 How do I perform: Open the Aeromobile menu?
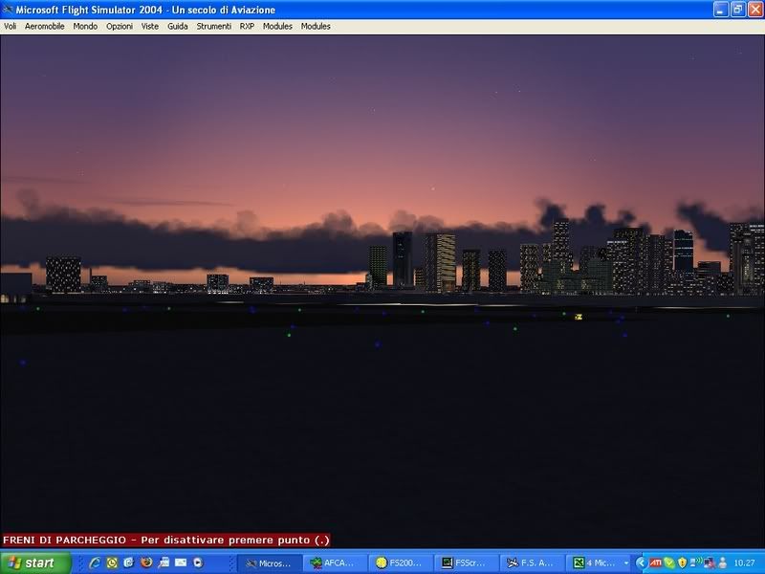point(44,27)
